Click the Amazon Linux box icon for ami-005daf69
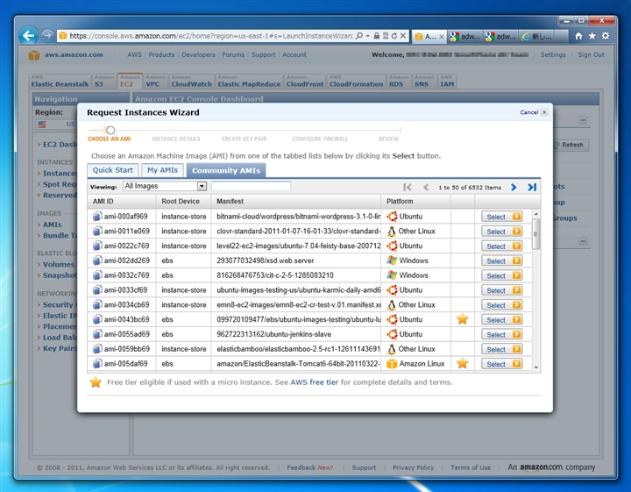631x492 pixels. (x=392, y=364)
